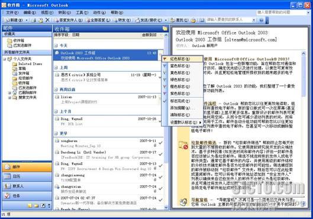Image resolution: width=313 pixels, height=219 pixels.
Task: Click 转发 forward toolbar button
Action: tap(122, 20)
